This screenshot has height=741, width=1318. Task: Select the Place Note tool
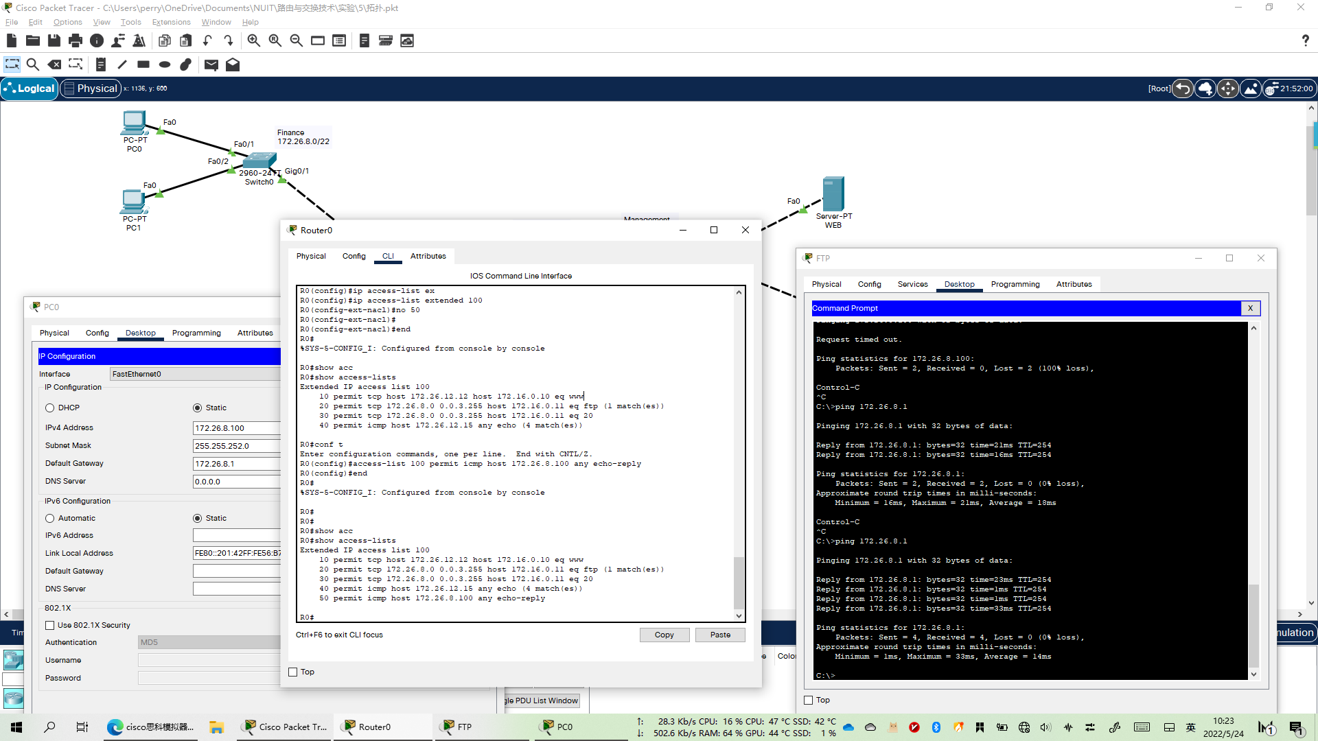[100, 64]
